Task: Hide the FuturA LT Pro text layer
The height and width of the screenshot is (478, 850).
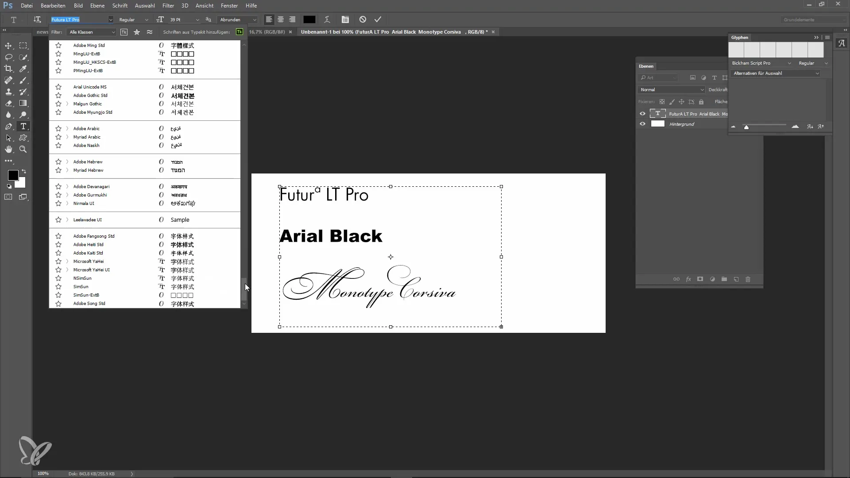Action: click(642, 114)
